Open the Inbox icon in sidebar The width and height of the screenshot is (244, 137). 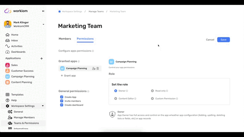pyautogui.click(x=7, y=40)
